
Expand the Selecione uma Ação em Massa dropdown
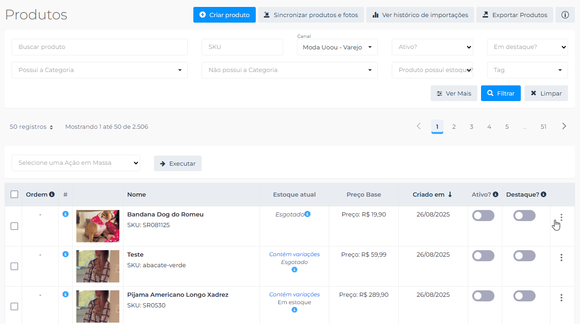(x=76, y=163)
